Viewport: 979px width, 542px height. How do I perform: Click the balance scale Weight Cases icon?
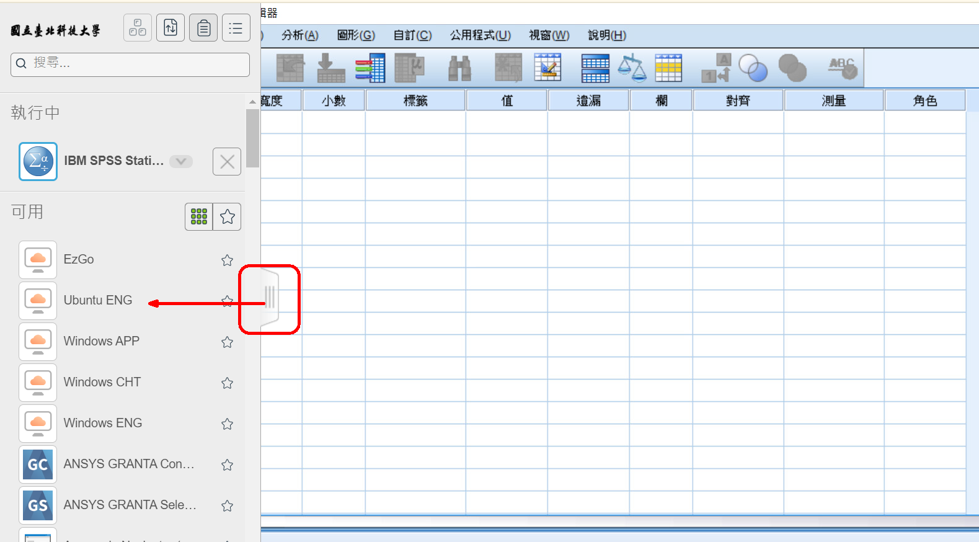(632, 68)
